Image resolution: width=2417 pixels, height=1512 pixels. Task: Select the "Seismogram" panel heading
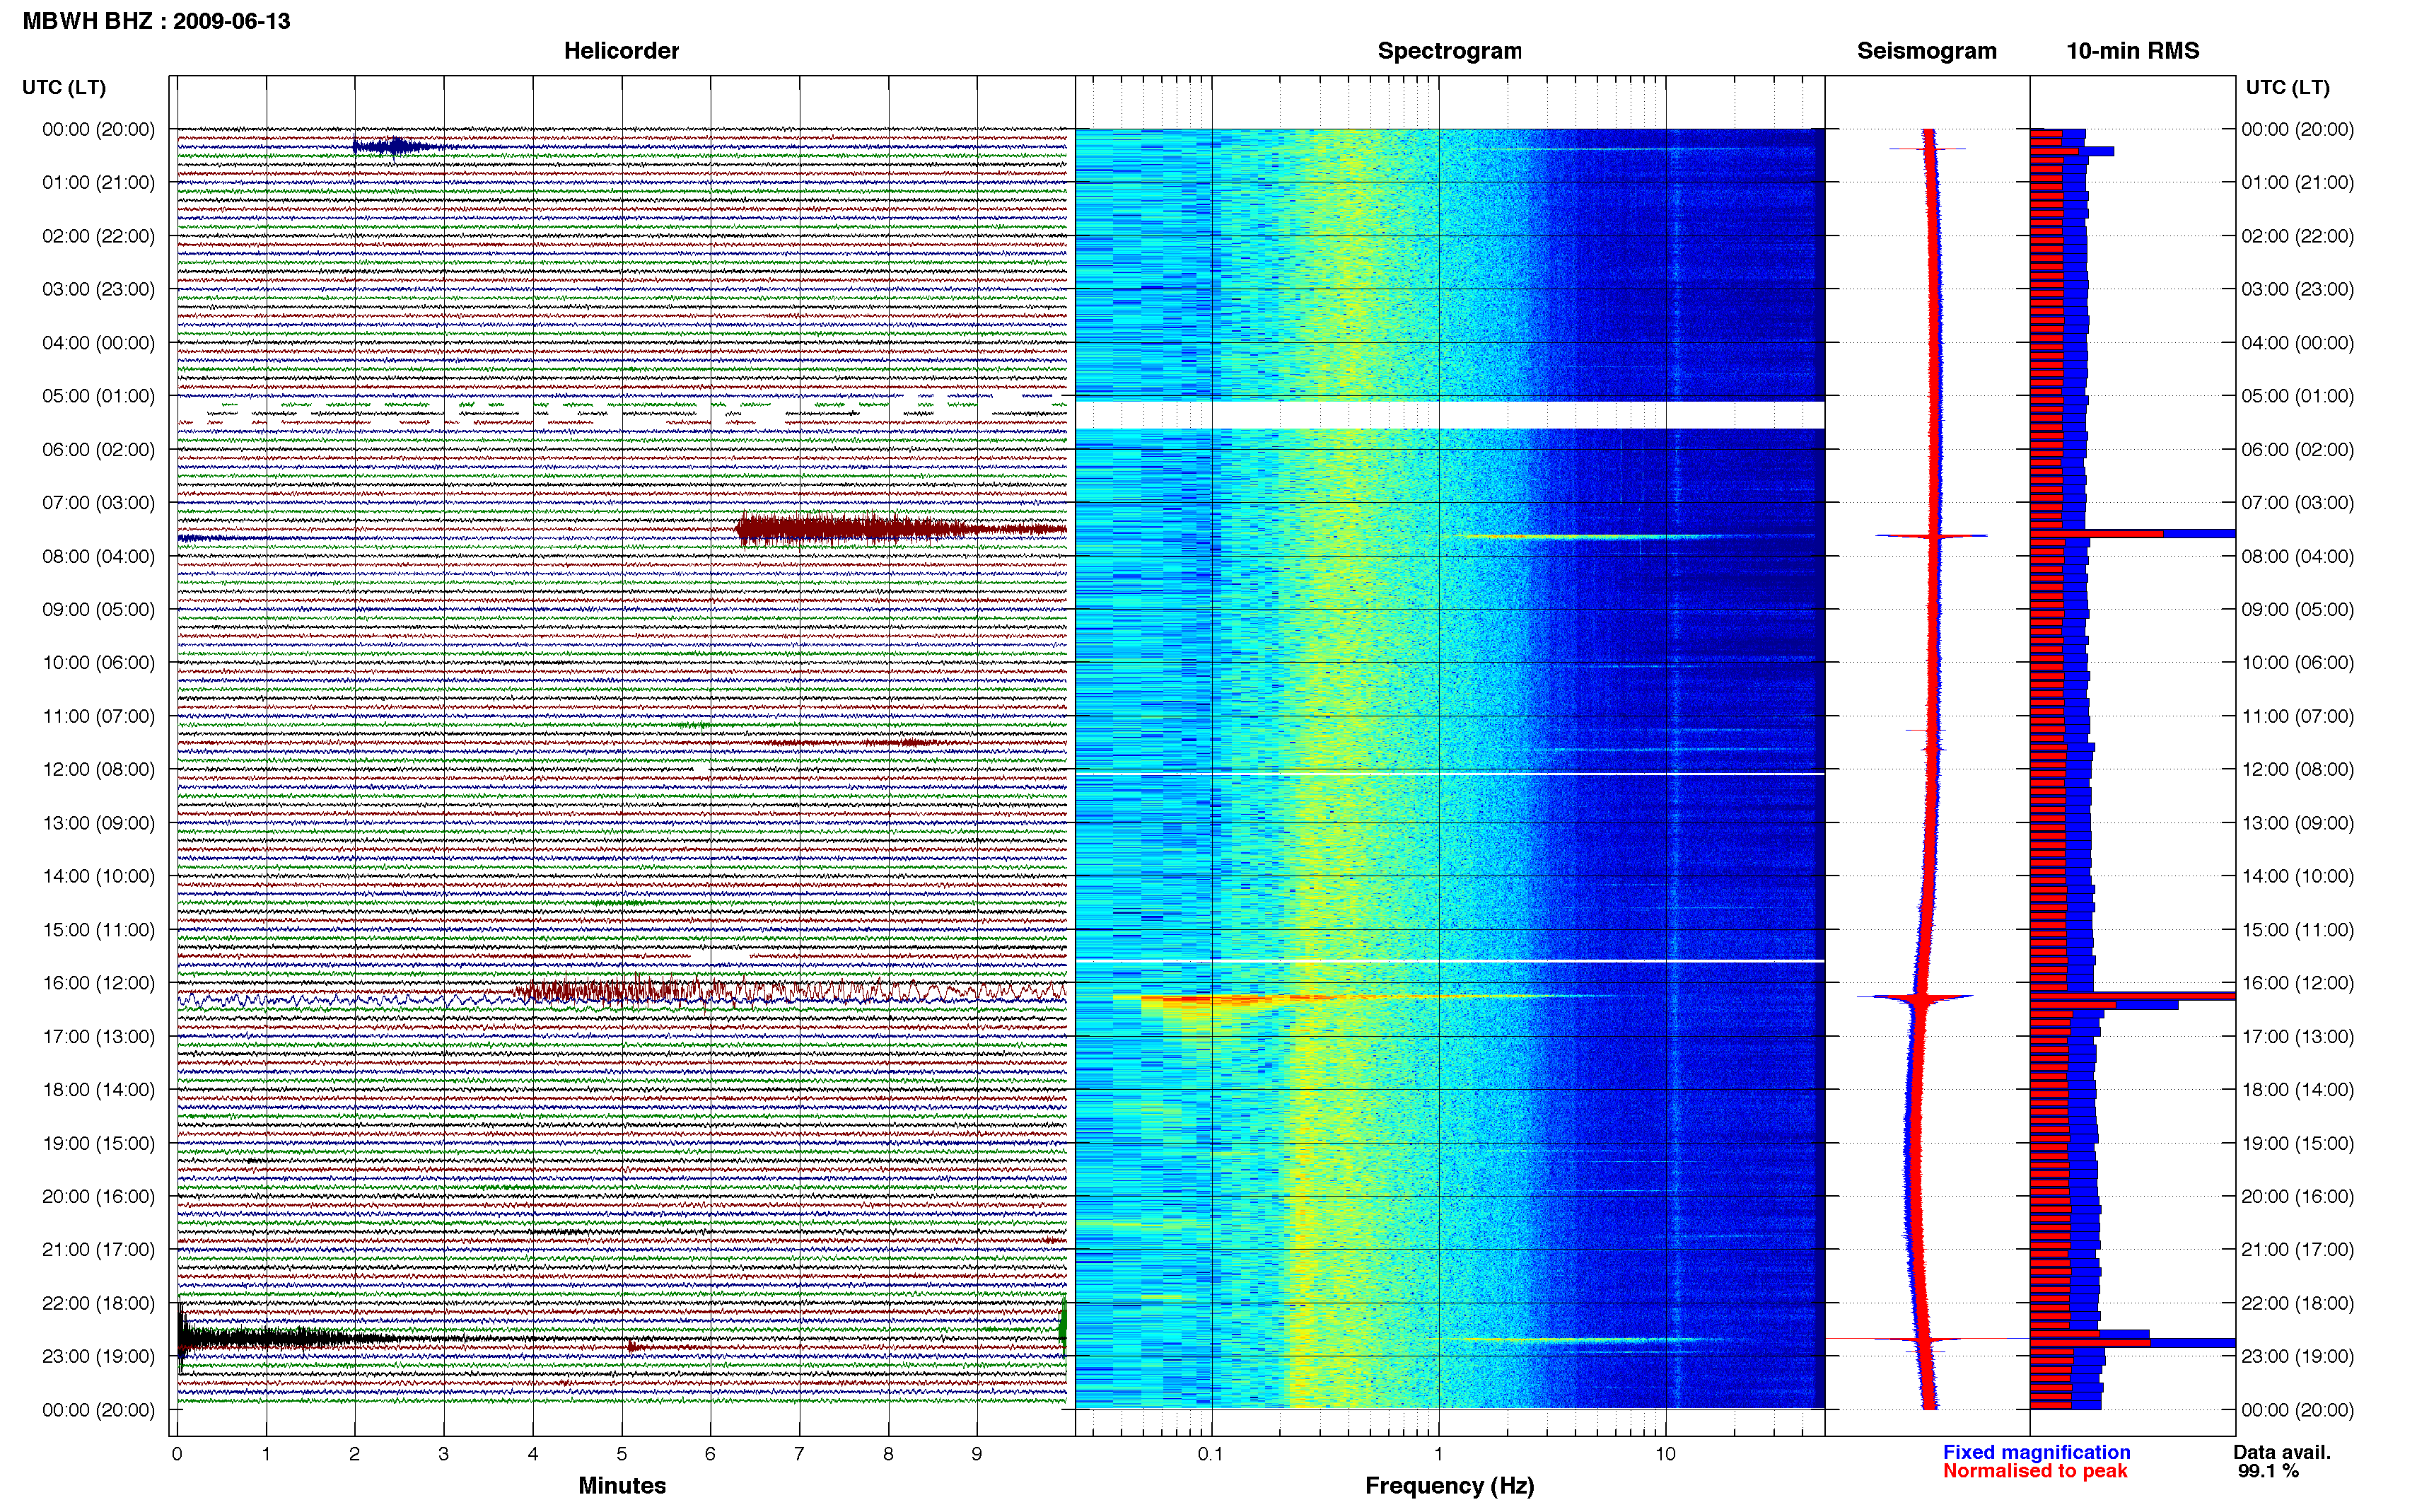click(x=1926, y=51)
